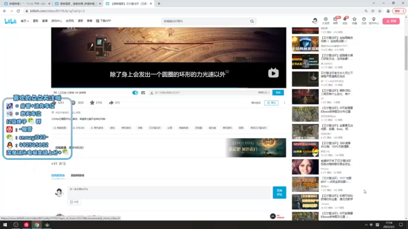Open the recommended video 全结局触发攻略 thumbnail
The height and width of the screenshot is (229, 408).
305,44
